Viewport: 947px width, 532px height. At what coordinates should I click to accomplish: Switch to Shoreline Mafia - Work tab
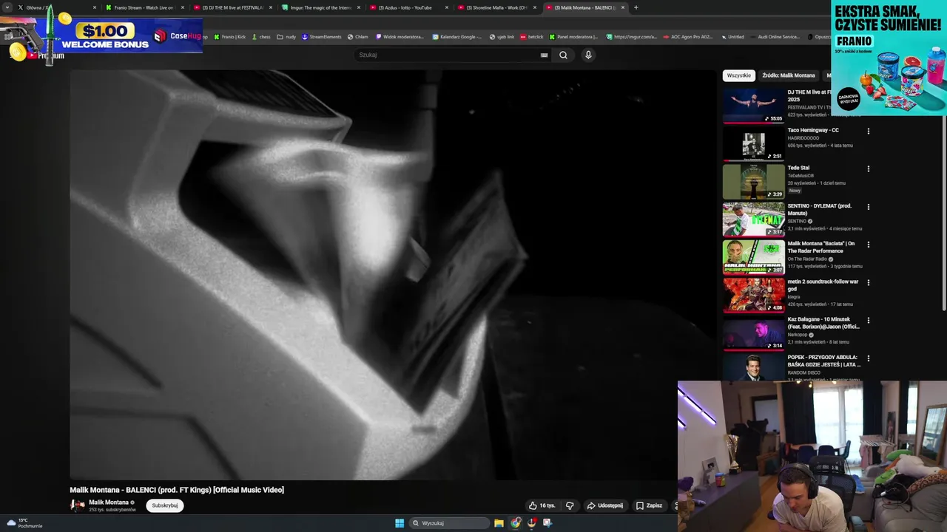(x=496, y=7)
